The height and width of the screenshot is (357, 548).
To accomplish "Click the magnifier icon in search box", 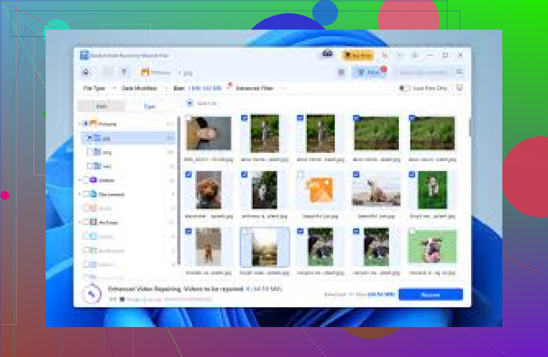I will (459, 72).
